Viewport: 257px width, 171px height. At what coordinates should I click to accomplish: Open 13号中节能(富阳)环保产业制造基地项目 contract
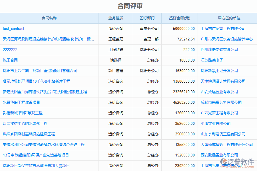pos(36,155)
